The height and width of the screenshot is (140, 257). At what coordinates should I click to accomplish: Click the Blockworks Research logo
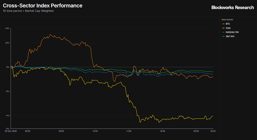(x=232, y=7)
